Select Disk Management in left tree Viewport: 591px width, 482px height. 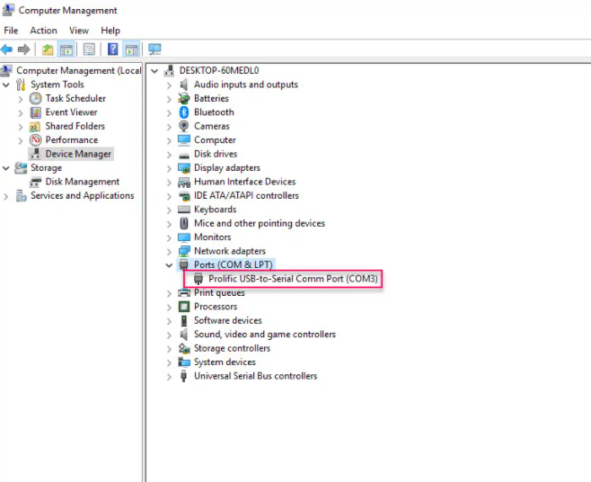[x=82, y=182]
